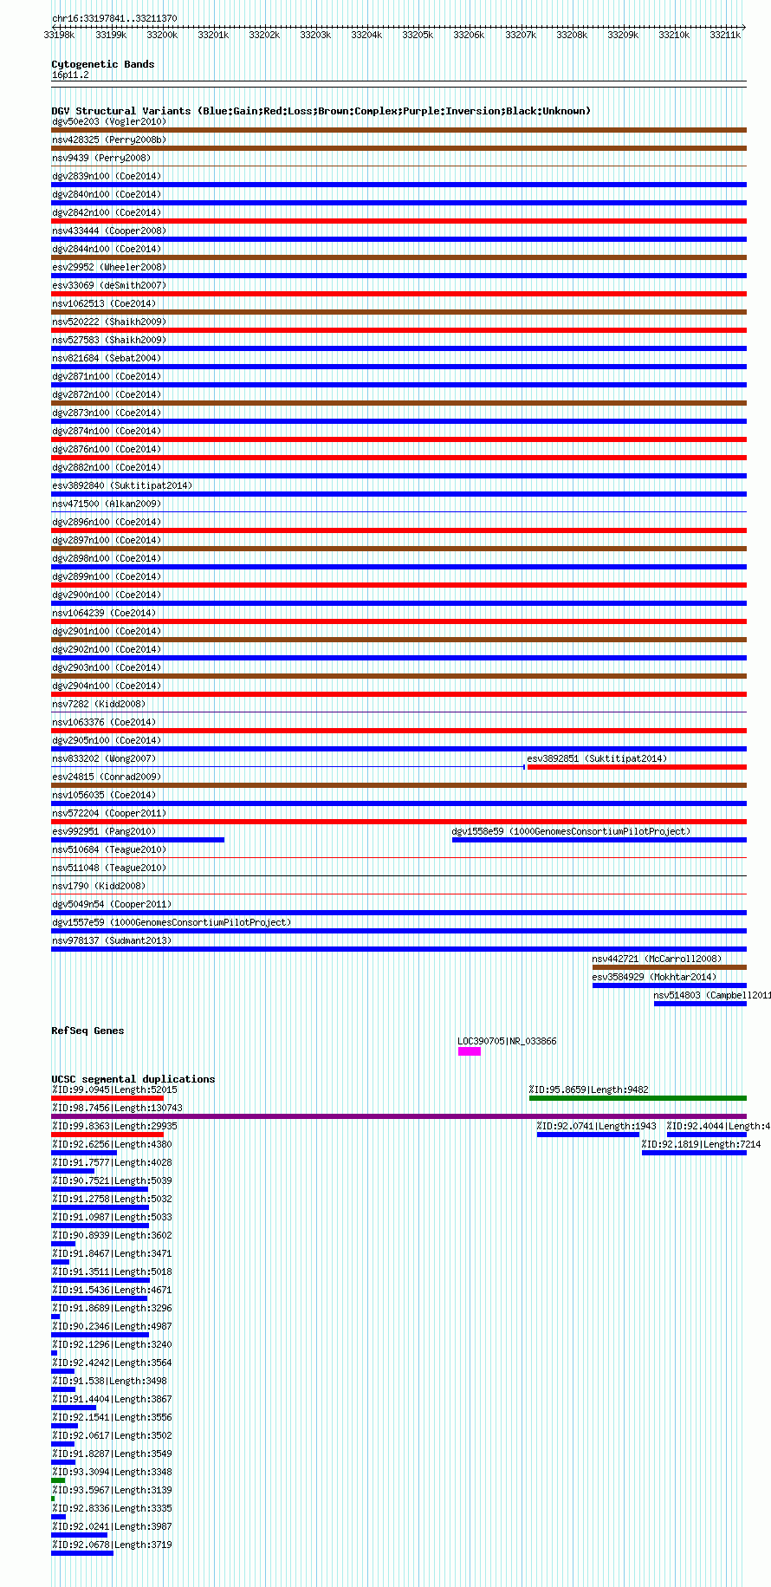Select nsv471500 (Alkan2009) variant label
Image resolution: width=771 pixels, height=1587 pixels.
(x=107, y=504)
